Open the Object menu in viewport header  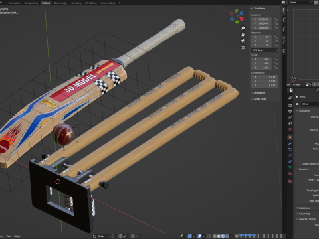click(x=17, y=236)
